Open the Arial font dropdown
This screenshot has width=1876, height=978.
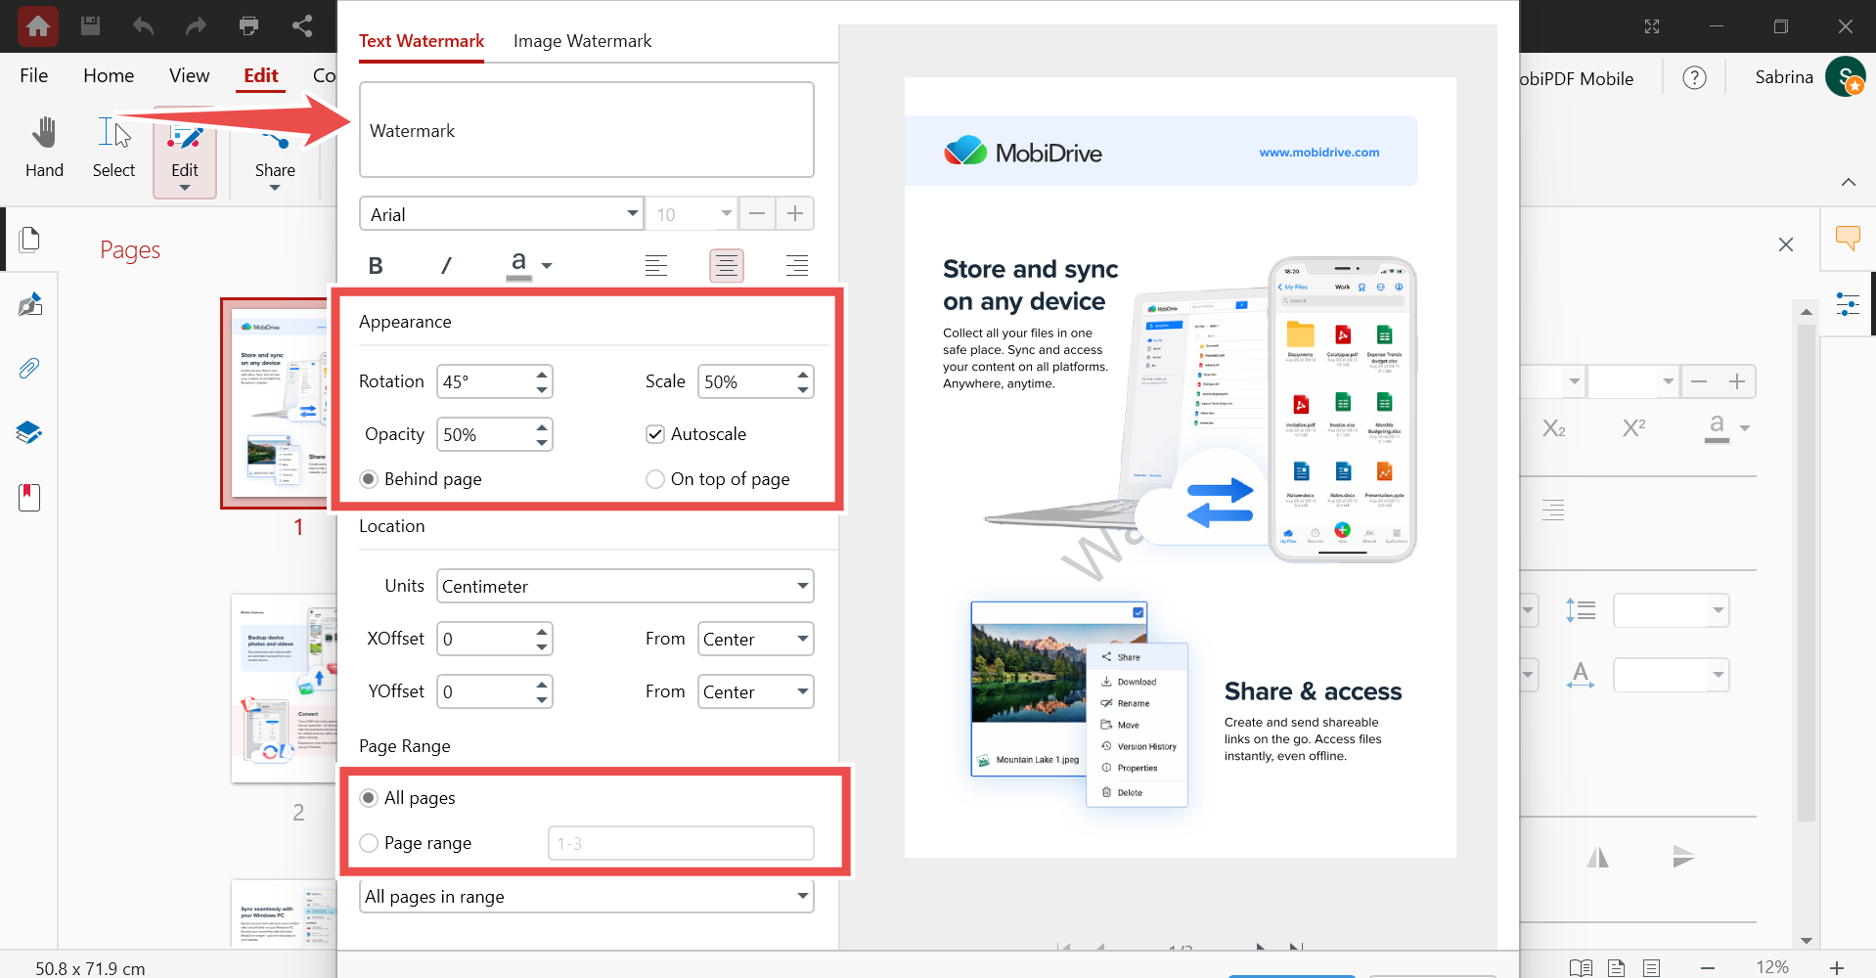(x=501, y=214)
